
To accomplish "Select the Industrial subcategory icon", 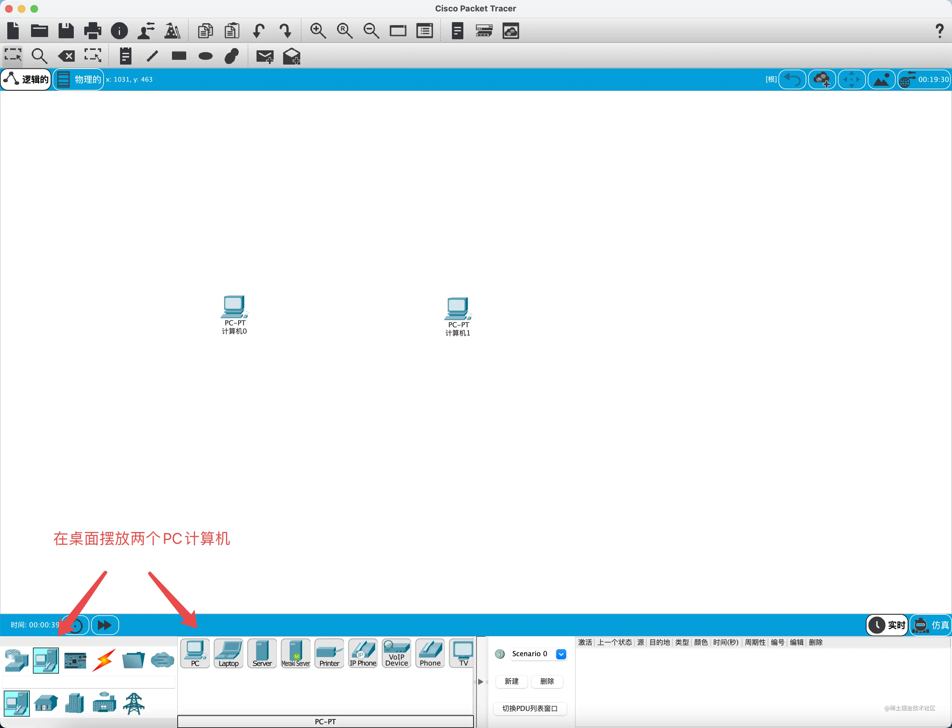I will coord(104,703).
